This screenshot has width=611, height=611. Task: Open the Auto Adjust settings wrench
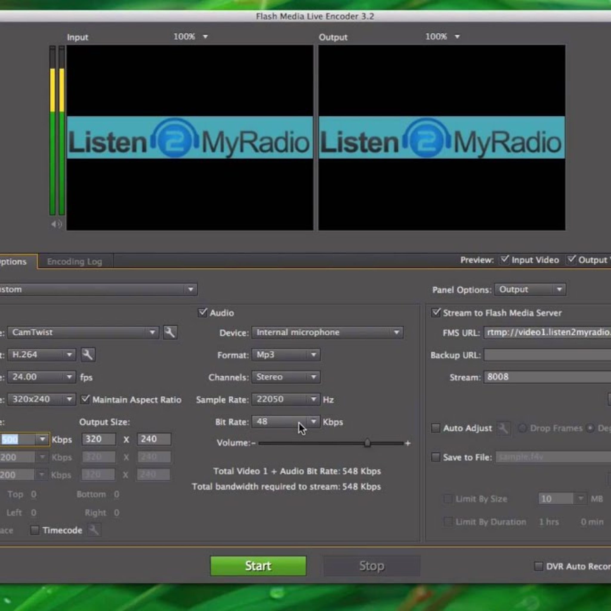[x=504, y=428]
